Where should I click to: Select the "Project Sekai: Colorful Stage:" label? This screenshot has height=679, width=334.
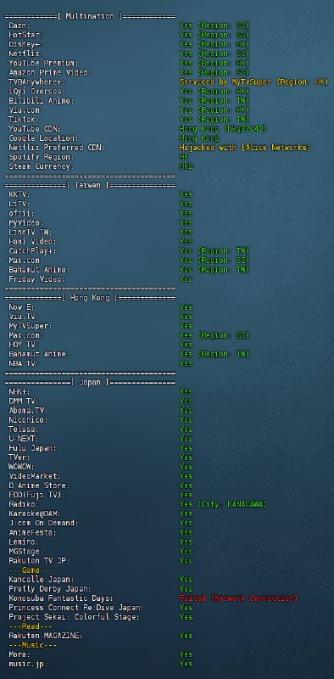[74, 617]
